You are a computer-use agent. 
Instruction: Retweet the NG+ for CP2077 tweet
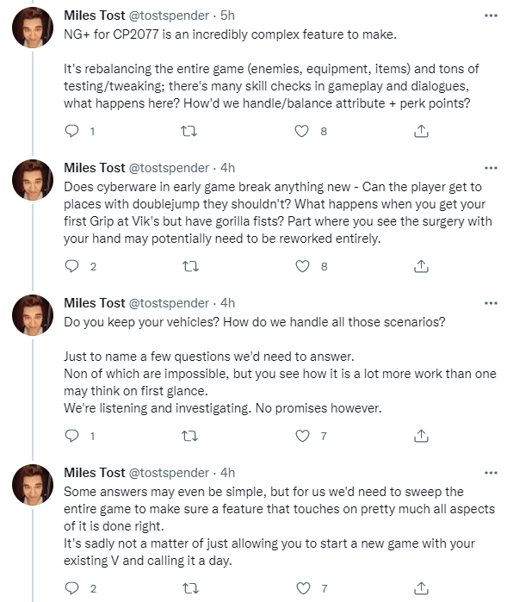(189, 132)
